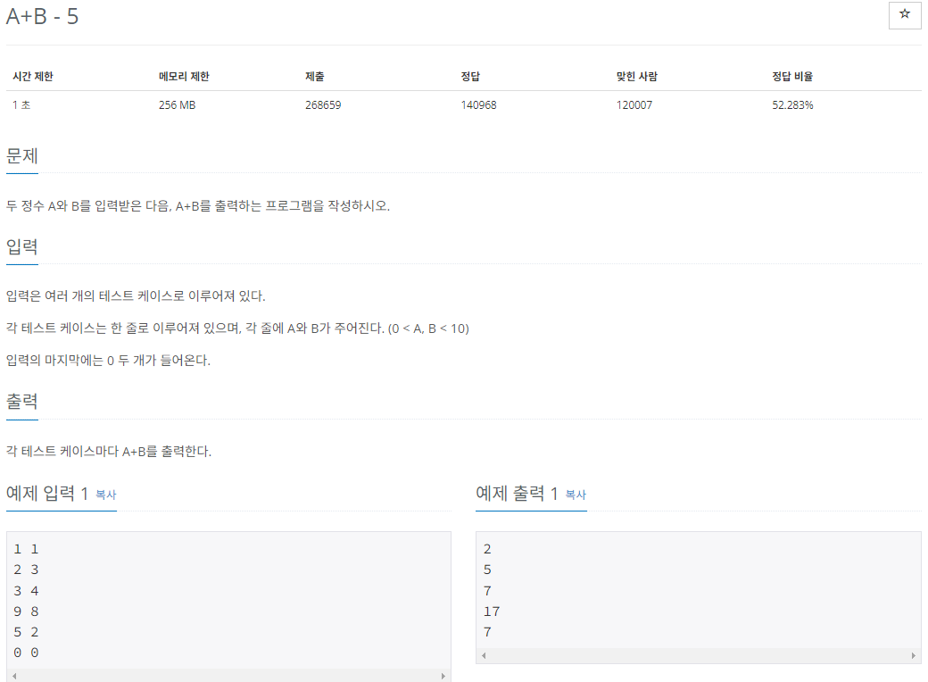Screen dimensions: 928x682
Task: Click the 문제 section heading
Action: [22, 155]
